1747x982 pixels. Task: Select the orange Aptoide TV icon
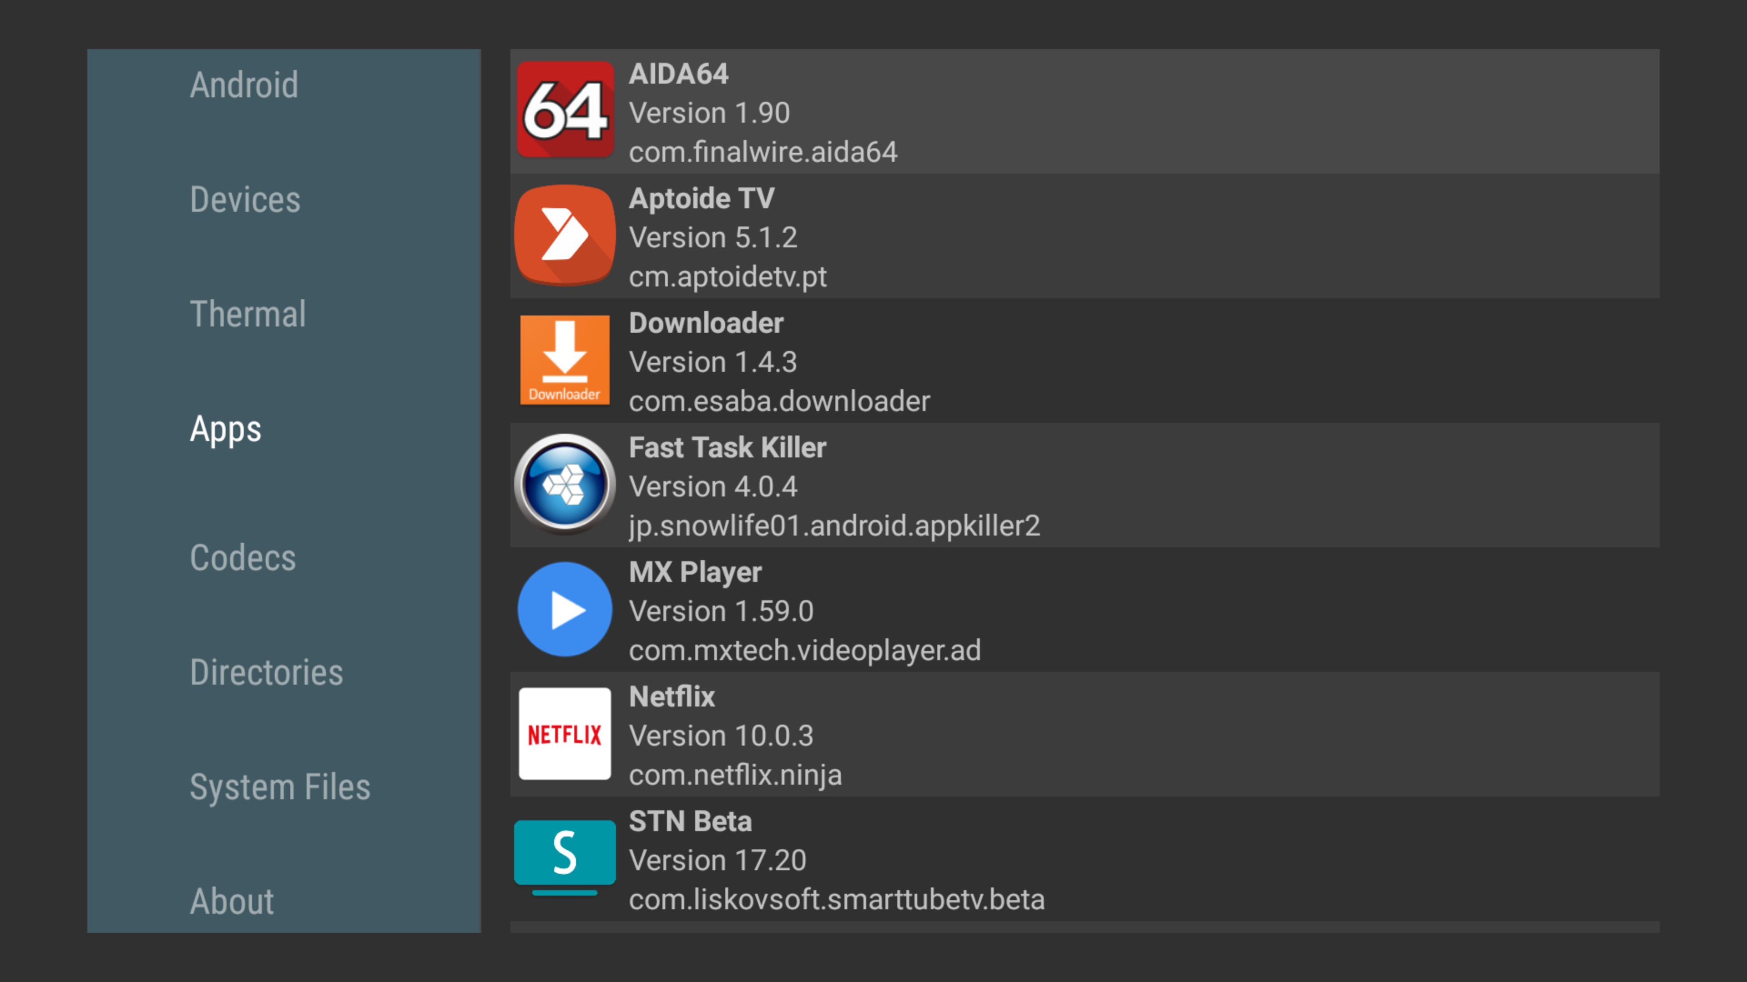tap(565, 235)
